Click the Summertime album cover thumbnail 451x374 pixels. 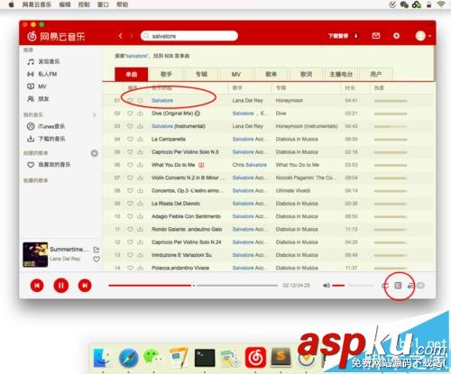[35, 254]
